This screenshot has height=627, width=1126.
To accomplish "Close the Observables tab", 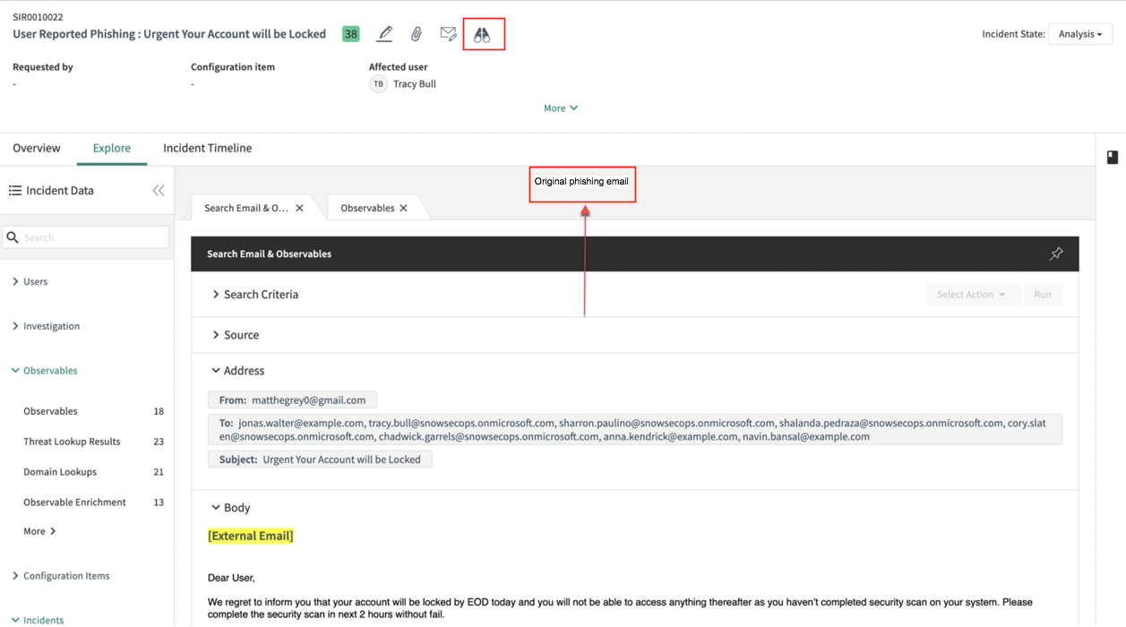I will point(403,208).
